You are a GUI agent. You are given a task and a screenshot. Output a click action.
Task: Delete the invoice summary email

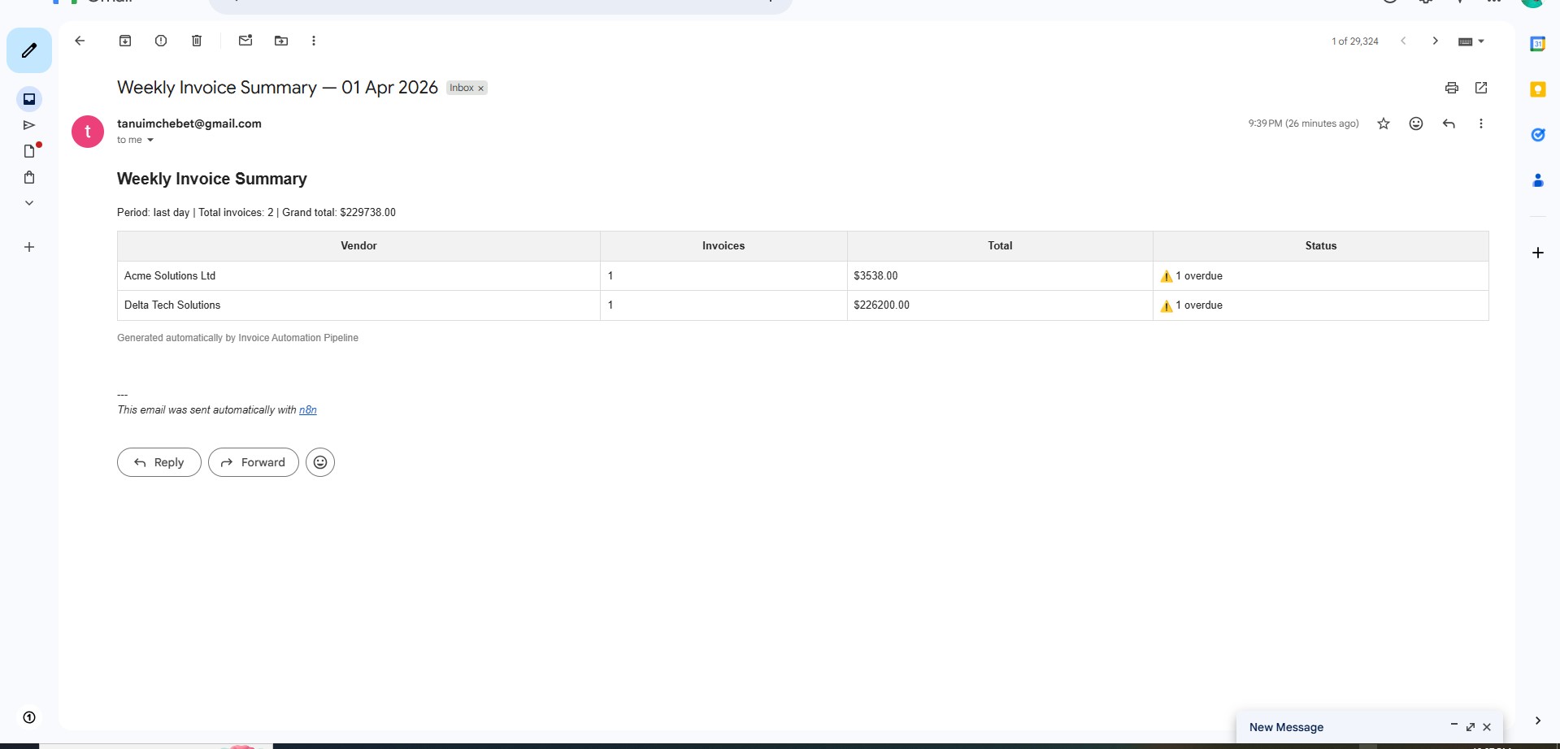tap(197, 41)
